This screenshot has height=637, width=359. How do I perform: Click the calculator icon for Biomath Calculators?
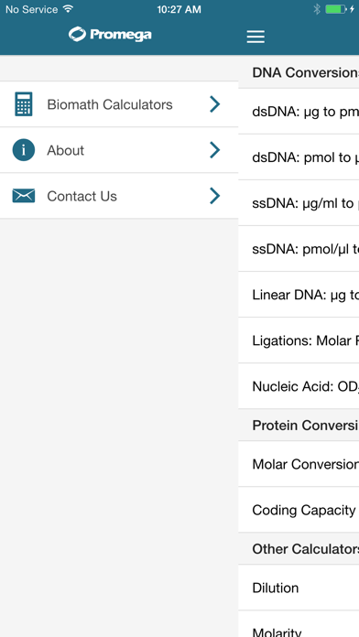click(24, 104)
